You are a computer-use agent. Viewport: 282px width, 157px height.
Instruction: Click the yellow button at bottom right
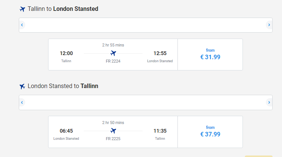pyautogui.click(x=259, y=156)
